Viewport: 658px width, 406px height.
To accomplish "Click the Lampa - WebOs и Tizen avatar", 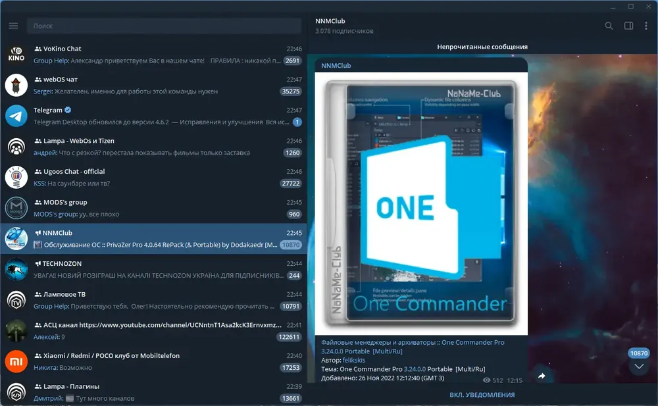I will 16,146.
